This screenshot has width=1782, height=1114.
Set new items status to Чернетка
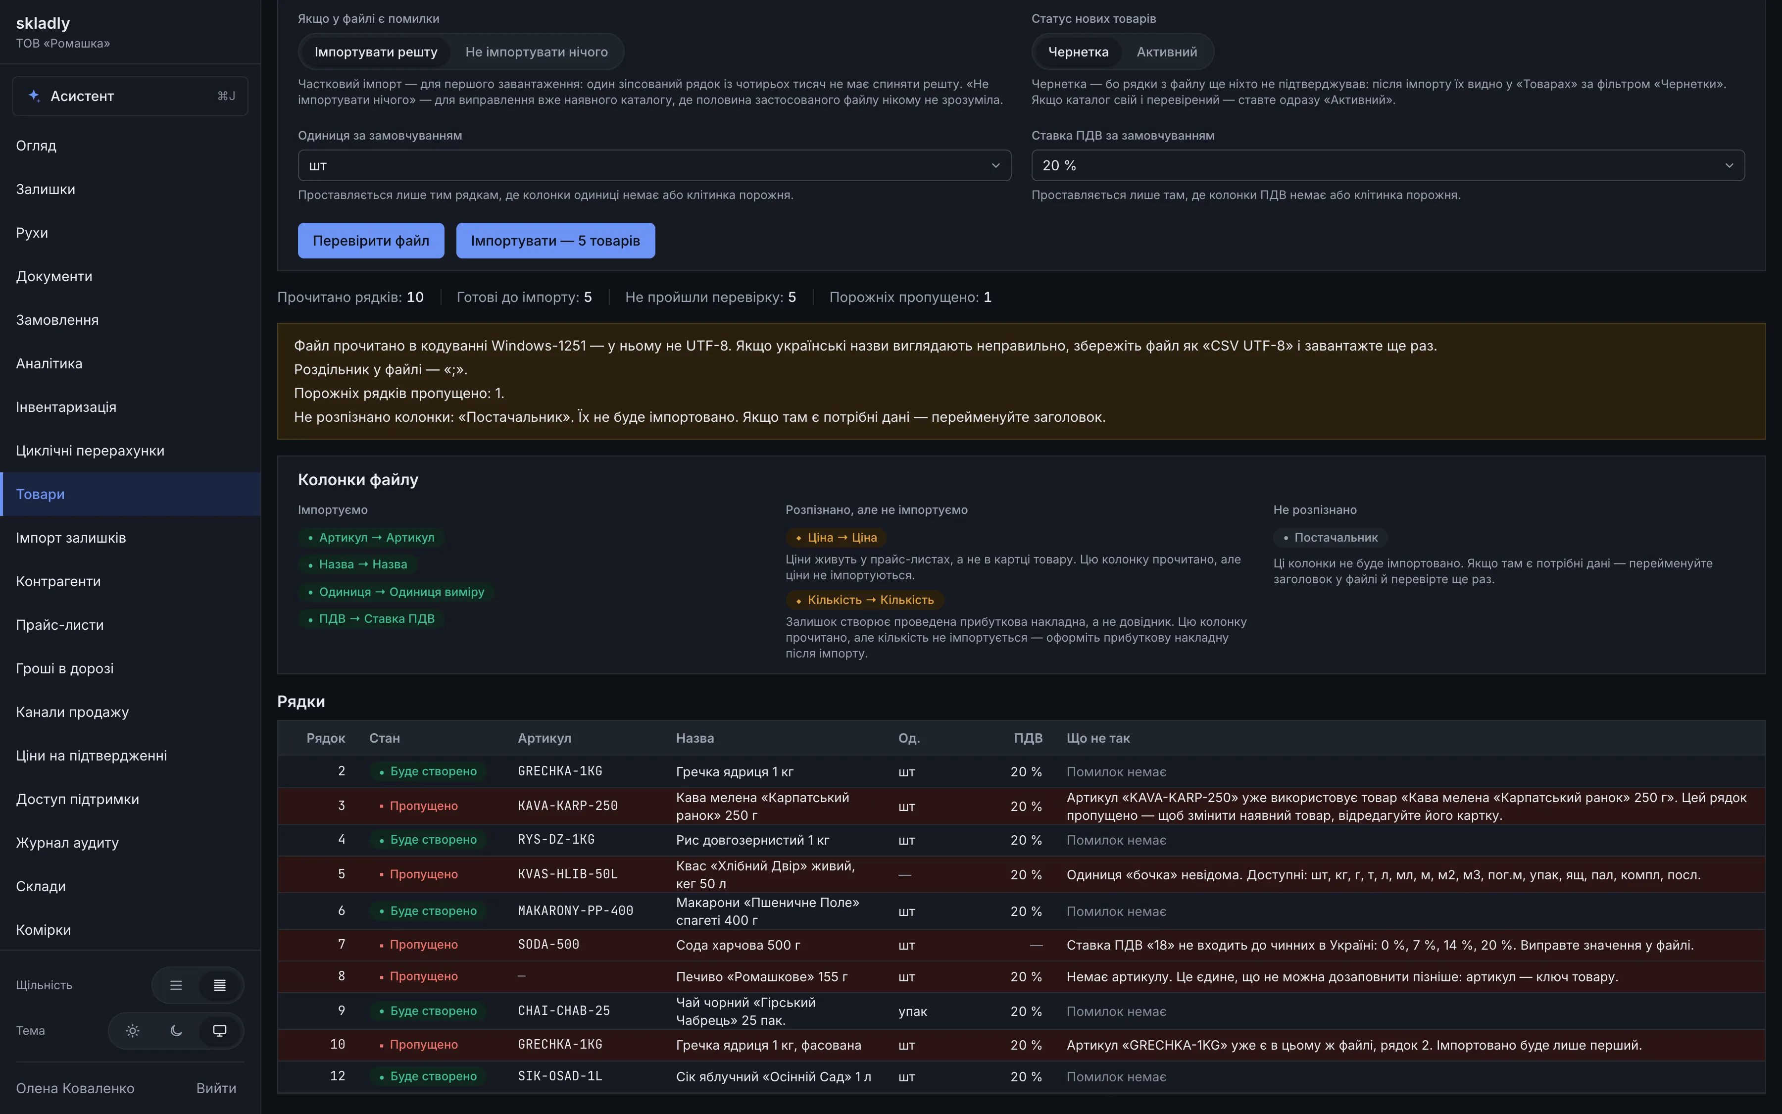tap(1078, 52)
